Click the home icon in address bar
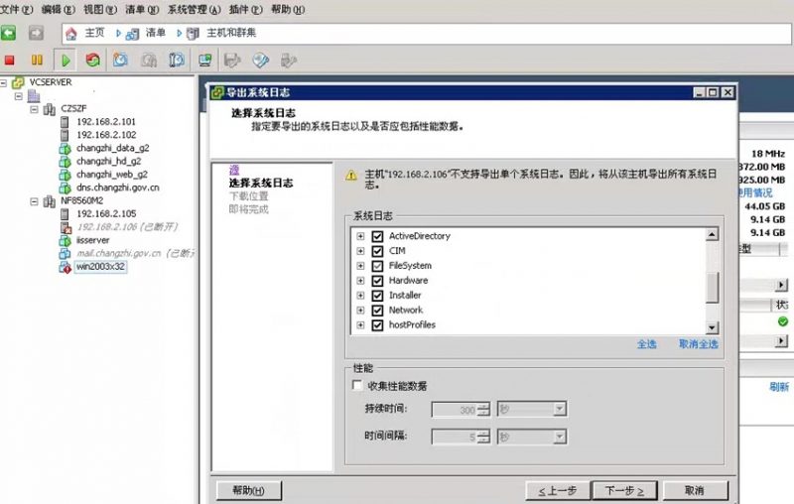Viewport: 794px width, 504px height. coord(70,33)
